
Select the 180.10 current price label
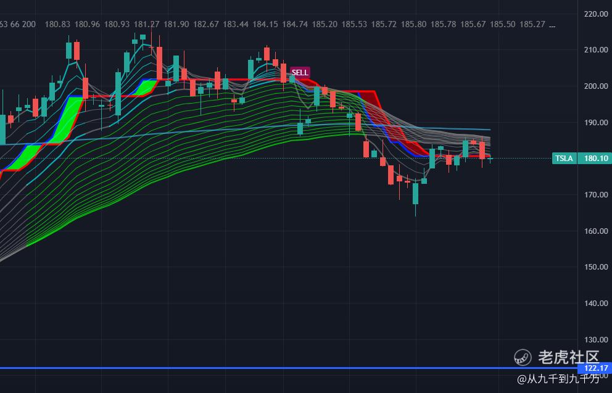596,158
